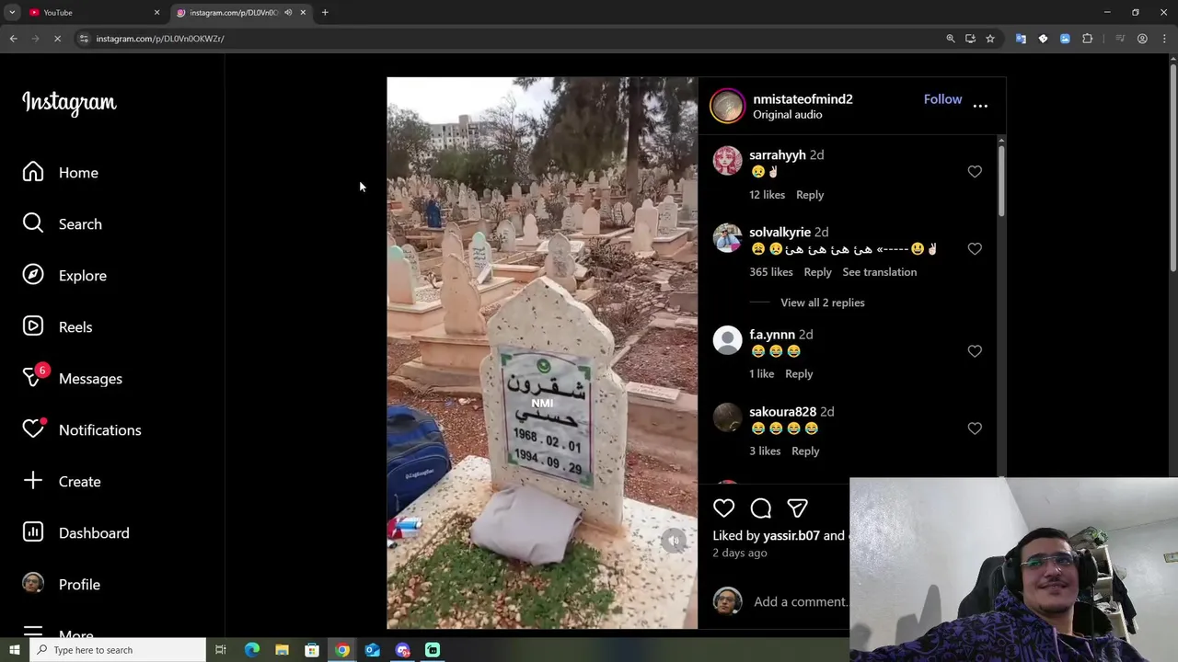Click the Original audio link

(788, 115)
